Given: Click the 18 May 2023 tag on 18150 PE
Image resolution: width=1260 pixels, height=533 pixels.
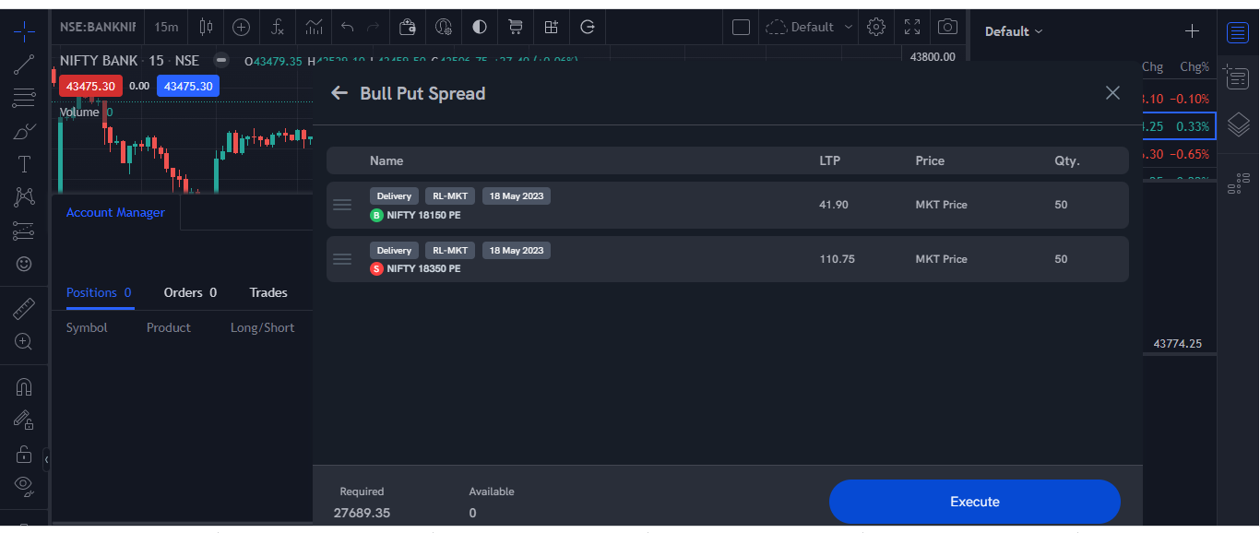Looking at the screenshot, I should (517, 196).
